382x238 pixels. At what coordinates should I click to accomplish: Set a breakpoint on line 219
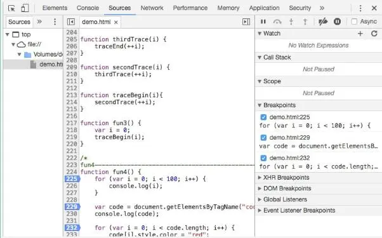[72, 137]
